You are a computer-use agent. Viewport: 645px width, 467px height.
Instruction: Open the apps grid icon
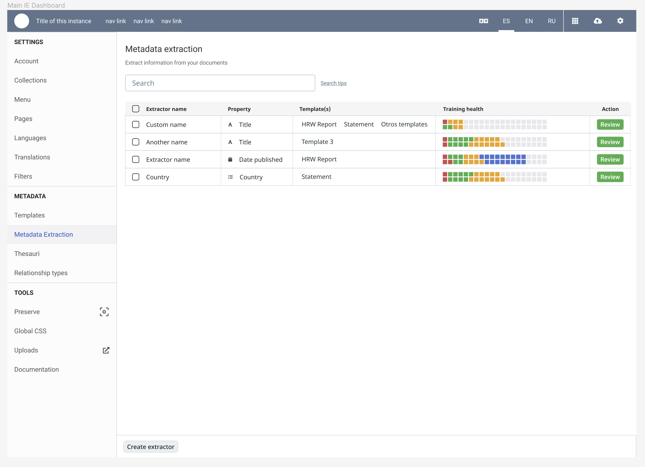[575, 21]
